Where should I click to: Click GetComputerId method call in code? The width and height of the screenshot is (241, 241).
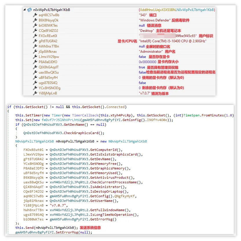[104, 150]
